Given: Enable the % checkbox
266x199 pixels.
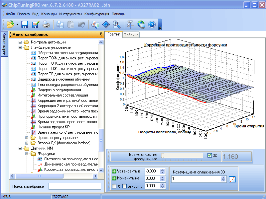Looking at the screenshot, I should [114, 186].
